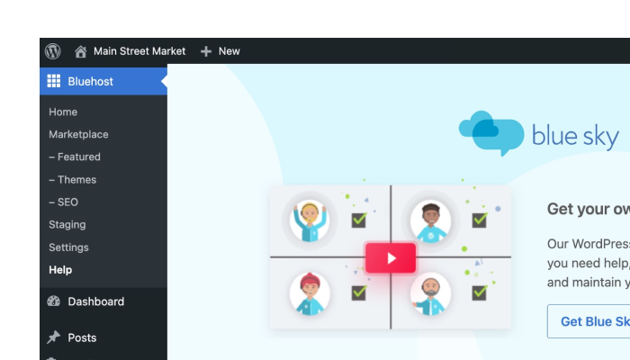Click the Bluehost grid icon
630x360 pixels.
pos(54,81)
